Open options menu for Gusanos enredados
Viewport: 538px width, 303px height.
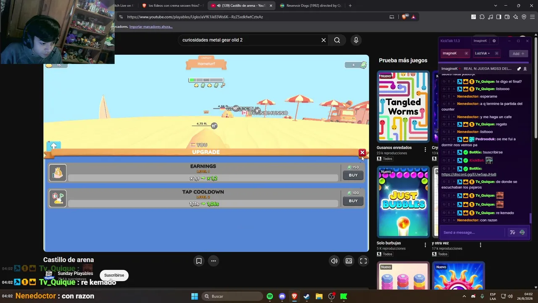pos(425,149)
